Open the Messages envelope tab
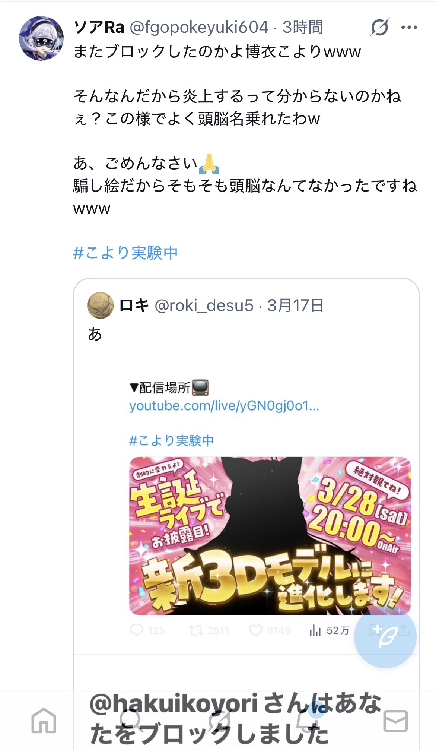Screen dimensions: 439x750 pyautogui.click(x=395, y=721)
